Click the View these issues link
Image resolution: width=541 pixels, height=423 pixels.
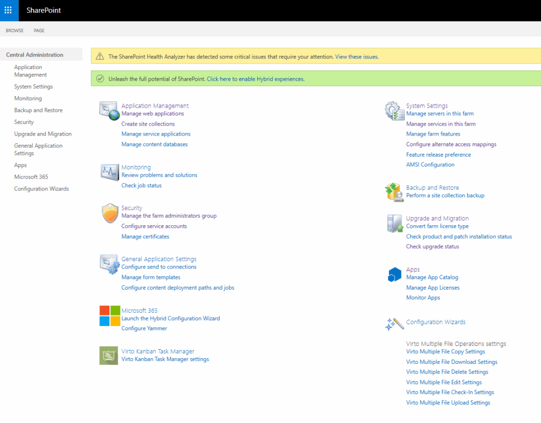(x=357, y=57)
